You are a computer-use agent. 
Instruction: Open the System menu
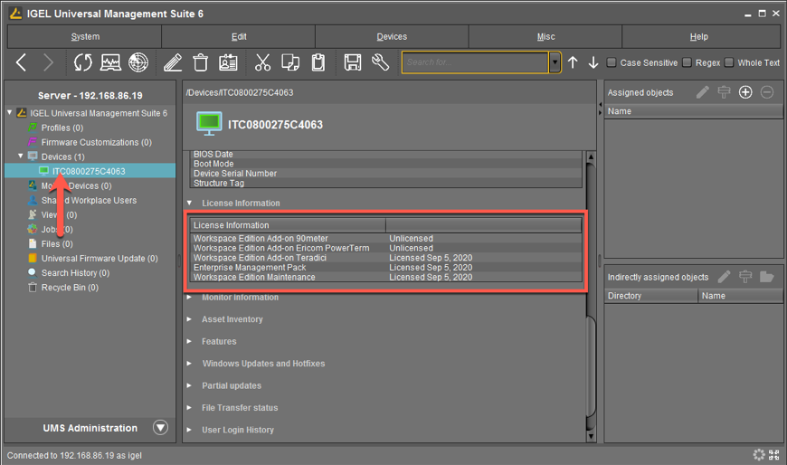click(85, 37)
